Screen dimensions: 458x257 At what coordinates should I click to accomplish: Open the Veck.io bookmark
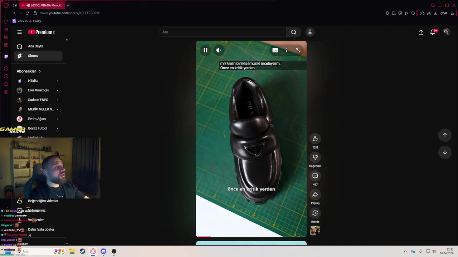pyautogui.click(x=20, y=21)
